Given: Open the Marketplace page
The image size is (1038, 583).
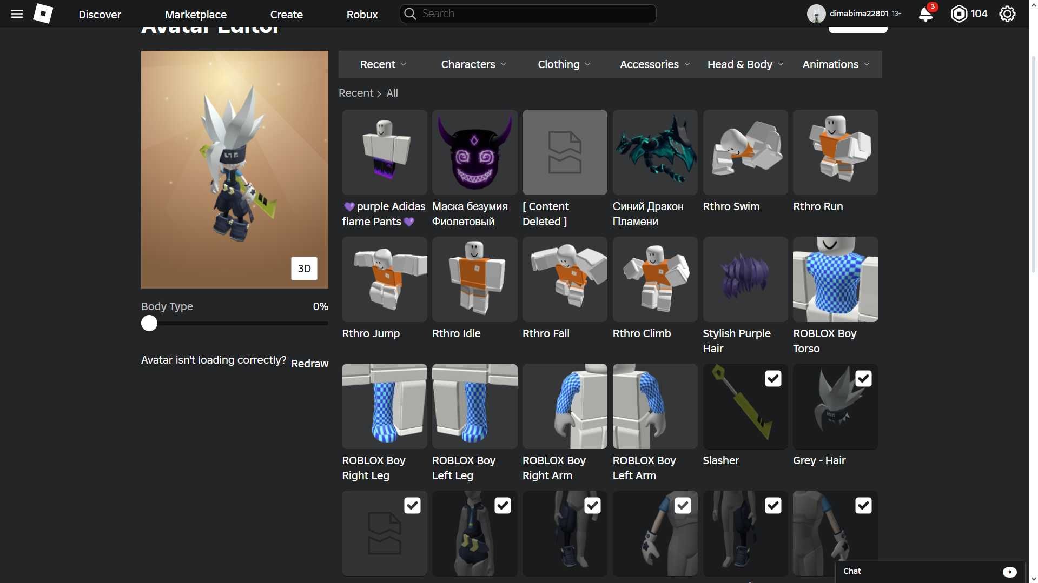Looking at the screenshot, I should tap(196, 15).
